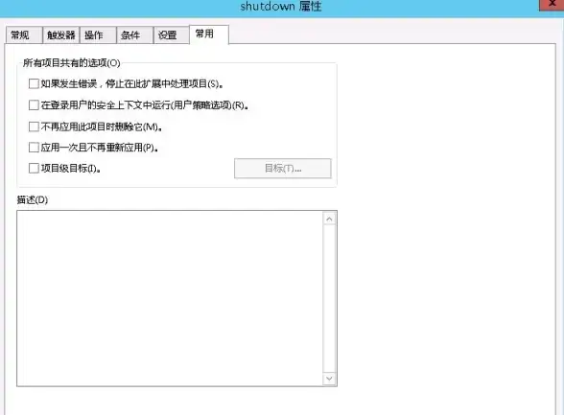Viewport: 564px width, 415px height.
Task: Toggle 不再应用此项目时删除它 checkbox
Action: click(34, 127)
